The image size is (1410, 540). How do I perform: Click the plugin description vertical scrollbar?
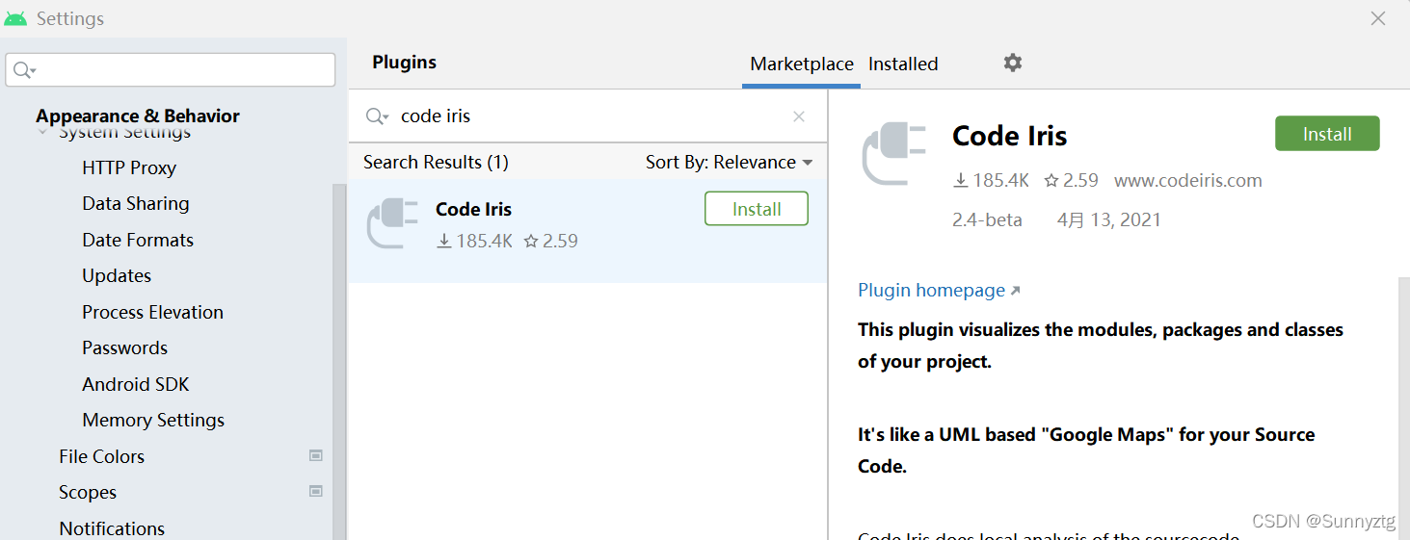[x=1403, y=408]
